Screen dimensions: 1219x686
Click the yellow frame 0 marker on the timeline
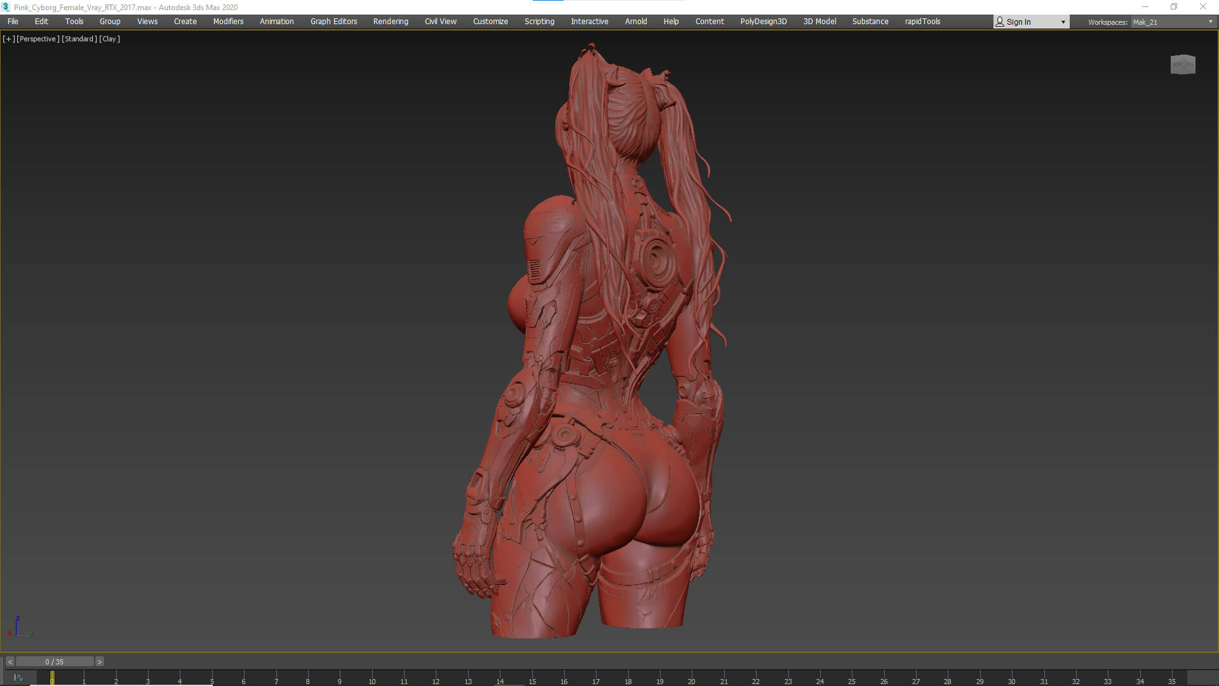[52, 678]
